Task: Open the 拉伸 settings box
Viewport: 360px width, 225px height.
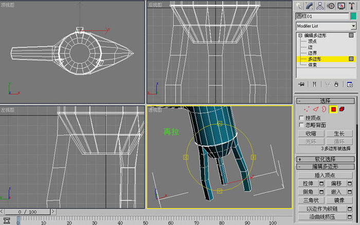Action: tap(321, 183)
